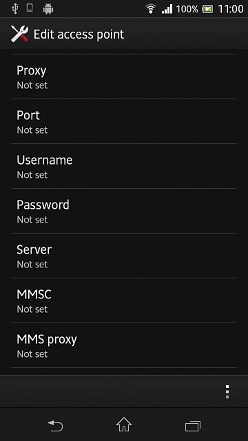Tap the Home navigation button

124,424
